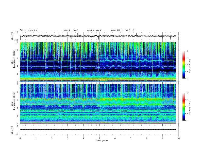
Task: Click the "-7" label on the ch.2 colorbar
Action: point(187,121)
